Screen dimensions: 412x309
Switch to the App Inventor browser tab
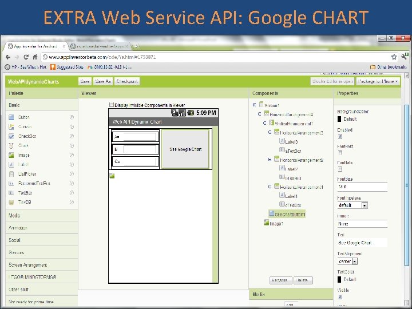point(36,46)
